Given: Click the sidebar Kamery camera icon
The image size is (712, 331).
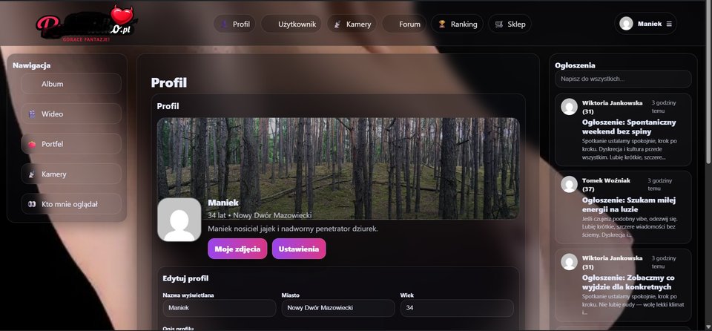Looking at the screenshot, I should [x=32, y=174].
